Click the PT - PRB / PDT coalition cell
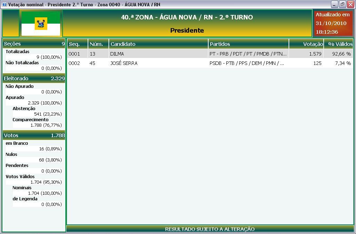 pyautogui.click(x=248, y=54)
